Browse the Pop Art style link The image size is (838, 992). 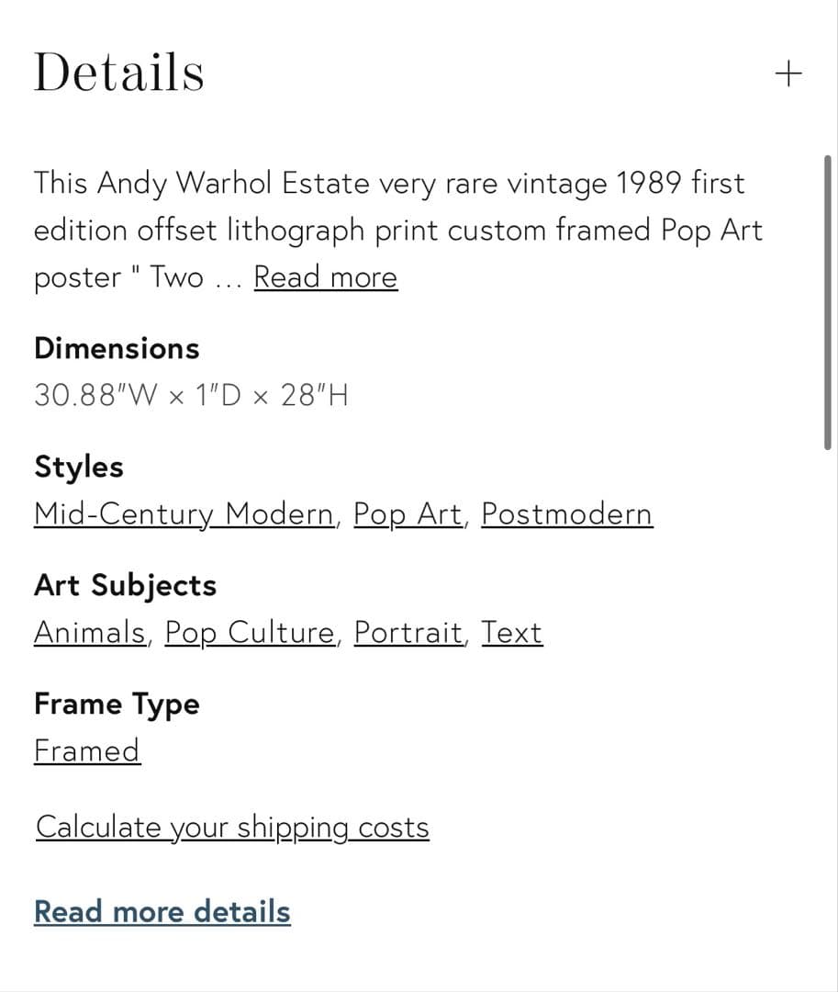pos(408,514)
